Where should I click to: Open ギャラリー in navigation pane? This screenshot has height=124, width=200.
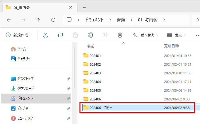20,59
